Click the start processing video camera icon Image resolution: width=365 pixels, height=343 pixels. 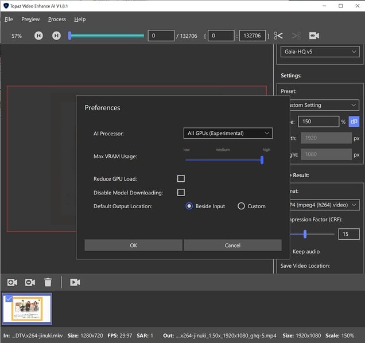pyautogui.click(x=75, y=282)
